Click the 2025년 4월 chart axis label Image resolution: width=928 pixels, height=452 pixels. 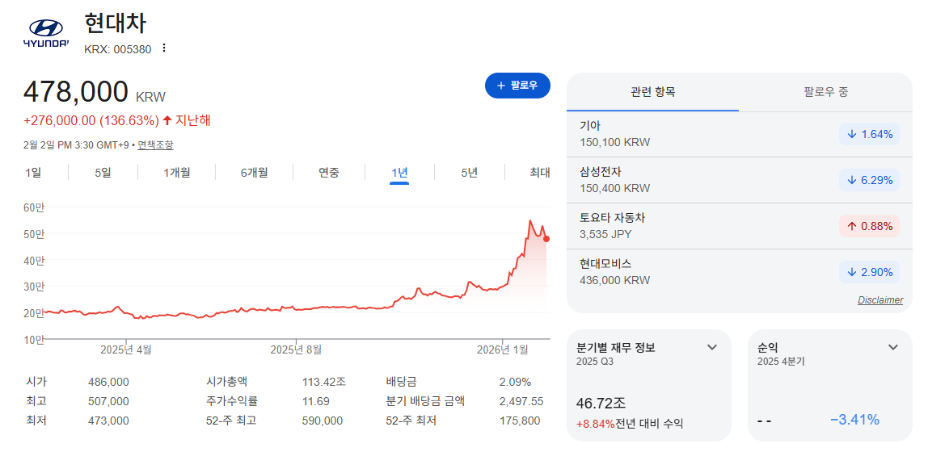(x=126, y=349)
